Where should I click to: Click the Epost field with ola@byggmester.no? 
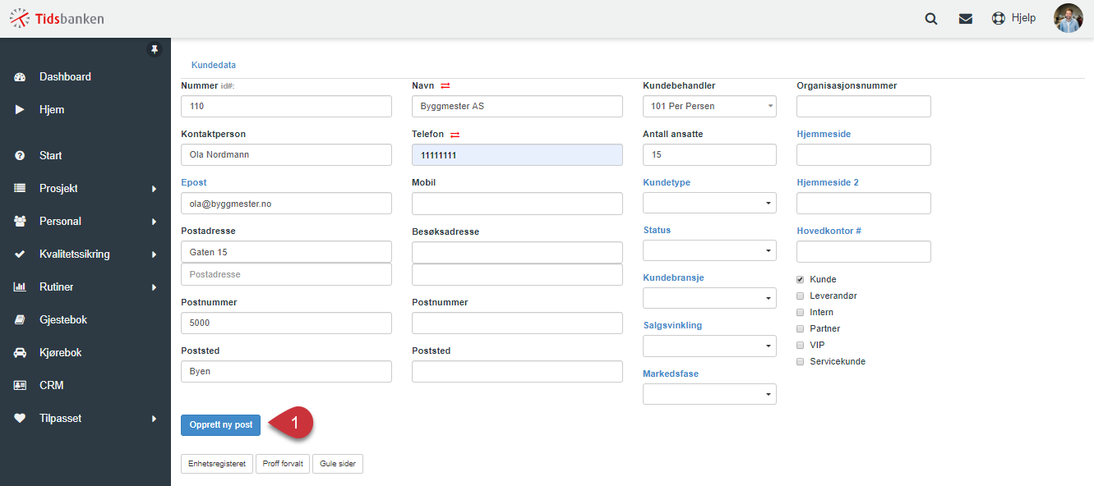(286, 204)
